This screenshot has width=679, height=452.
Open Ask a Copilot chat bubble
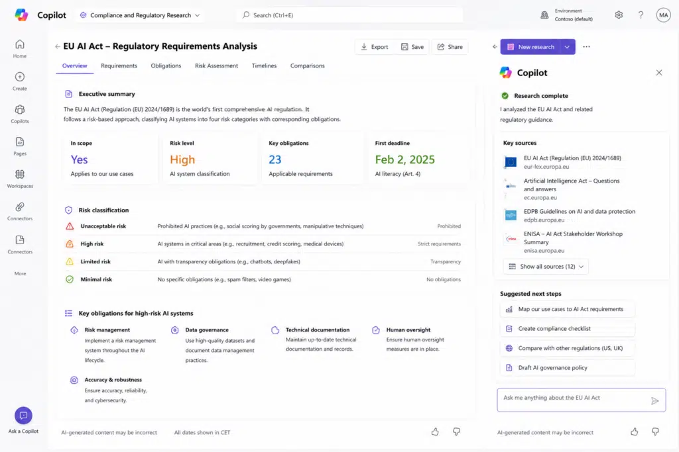23,416
